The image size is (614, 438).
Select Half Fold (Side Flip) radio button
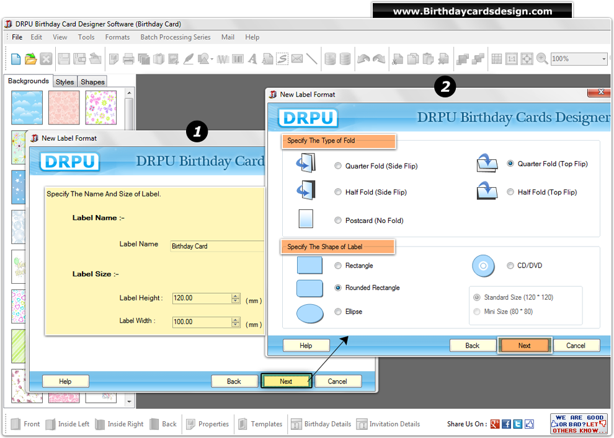coord(338,192)
